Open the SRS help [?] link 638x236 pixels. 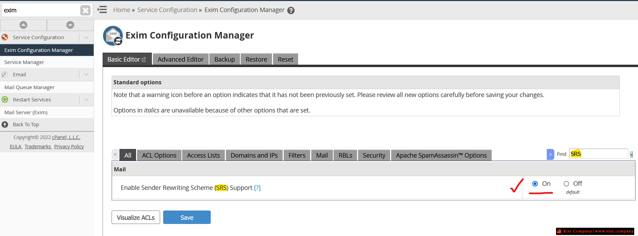257,188
